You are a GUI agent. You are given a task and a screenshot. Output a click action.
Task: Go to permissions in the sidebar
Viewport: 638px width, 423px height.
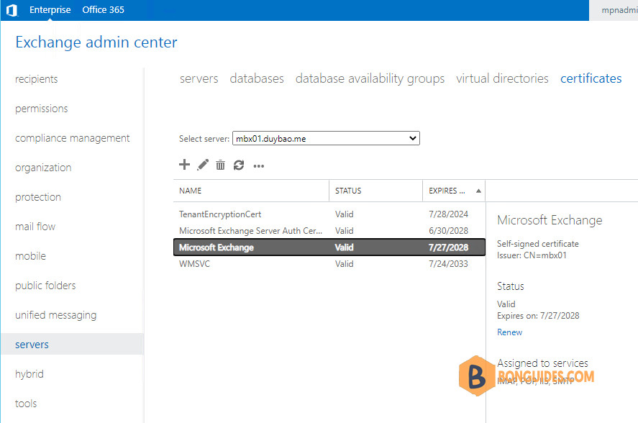click(42, 109)
